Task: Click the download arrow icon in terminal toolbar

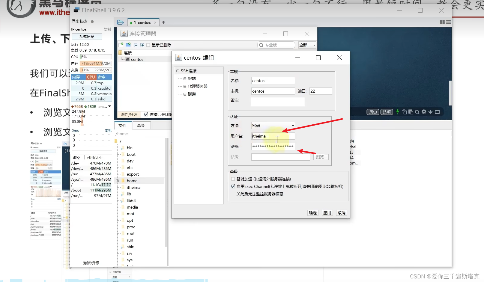Action: click(x=431, y=112)
